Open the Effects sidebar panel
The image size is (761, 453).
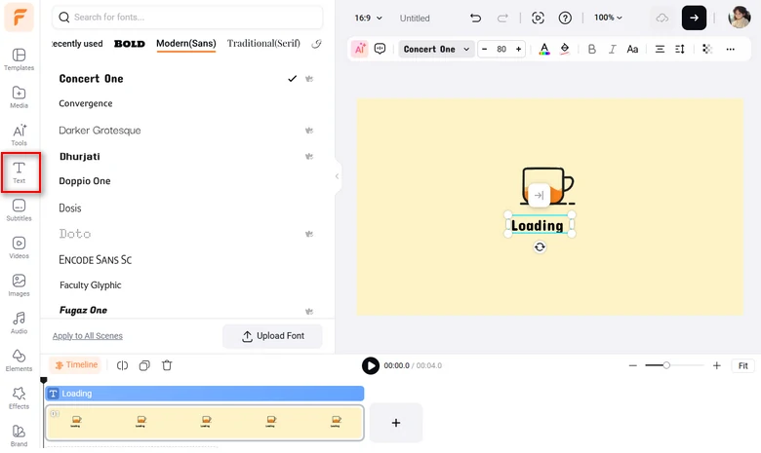19,398
